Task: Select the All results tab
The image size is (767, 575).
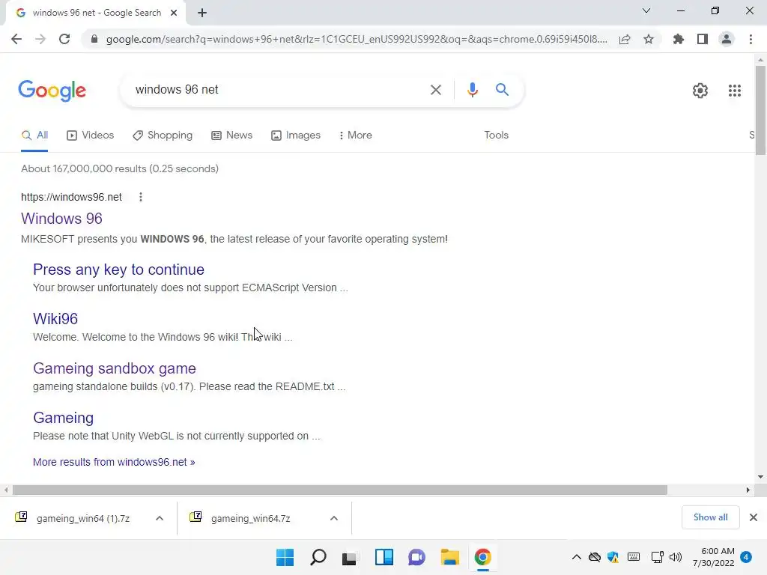Action: 34,136
